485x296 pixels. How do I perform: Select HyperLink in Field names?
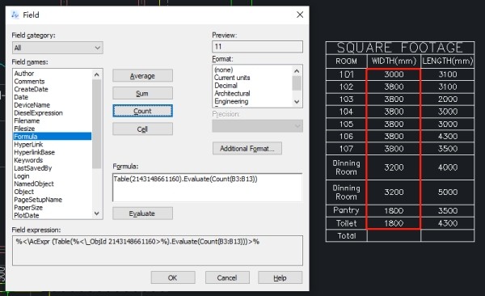click(x=28, y=145)
